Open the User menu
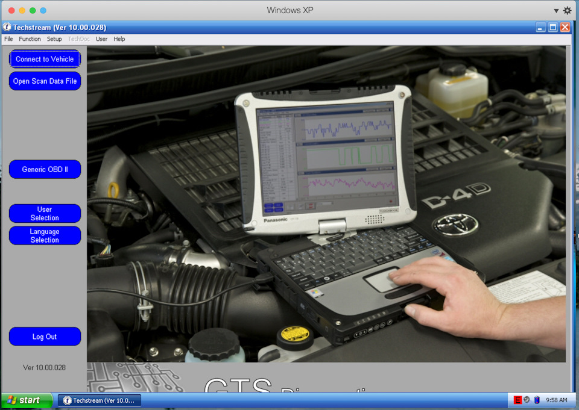Screen dimensions: 579x410 pos(101,39)
